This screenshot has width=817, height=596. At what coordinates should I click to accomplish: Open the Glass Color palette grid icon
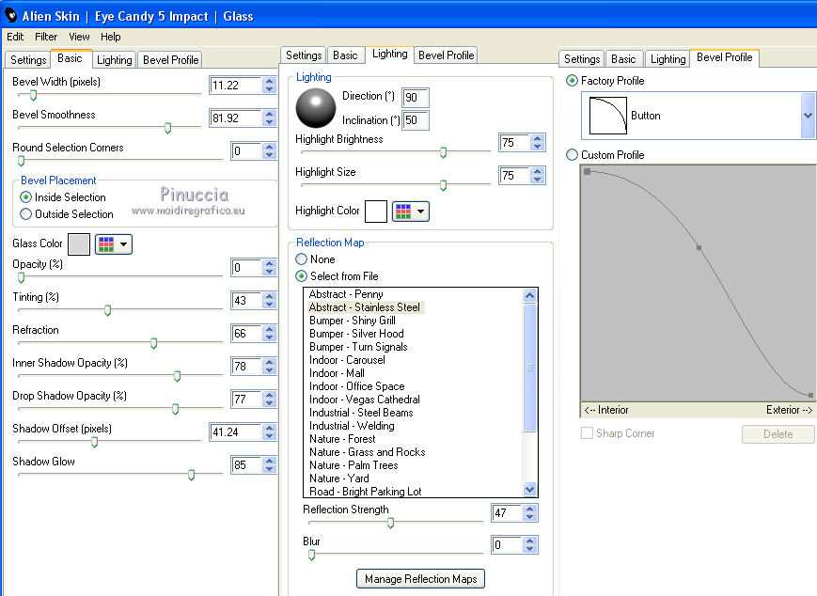point(104,244)
